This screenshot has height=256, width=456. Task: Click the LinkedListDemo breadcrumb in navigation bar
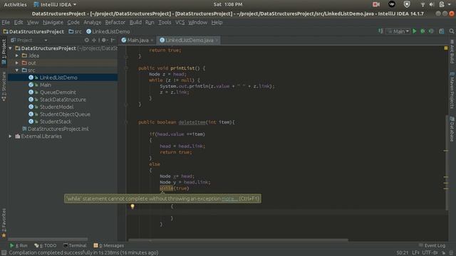(x=108, y=31)
